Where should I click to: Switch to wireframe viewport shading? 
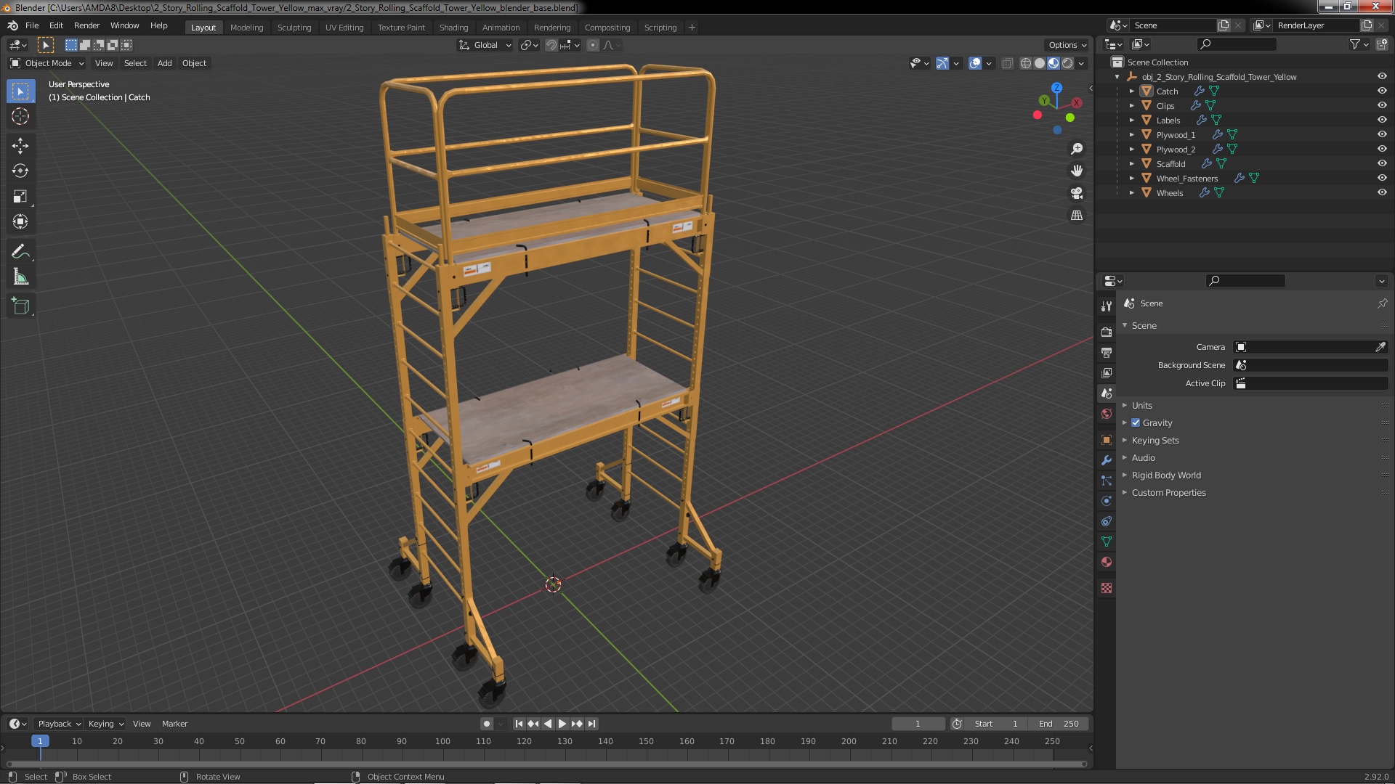(x=1026, y=63)
